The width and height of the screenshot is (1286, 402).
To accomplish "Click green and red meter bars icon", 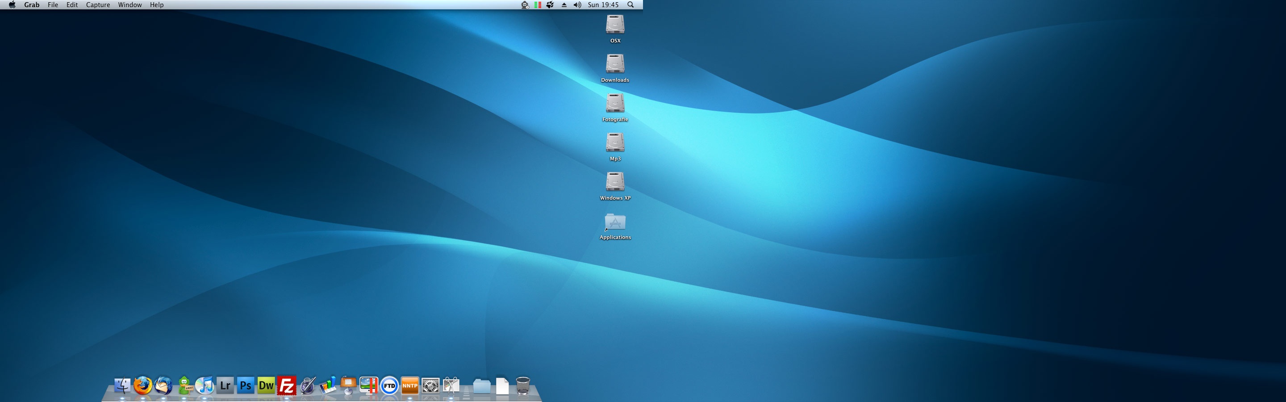I will click(x=538, y=4).
